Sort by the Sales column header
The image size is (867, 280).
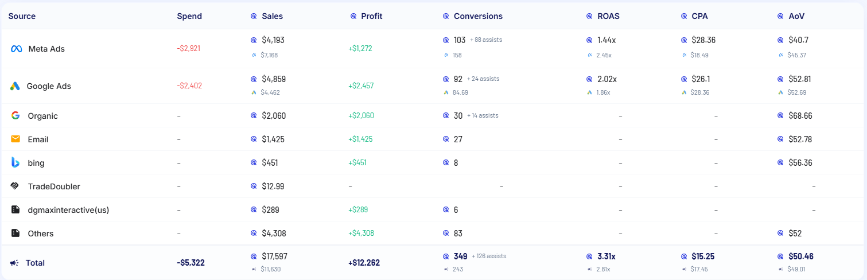272,16
